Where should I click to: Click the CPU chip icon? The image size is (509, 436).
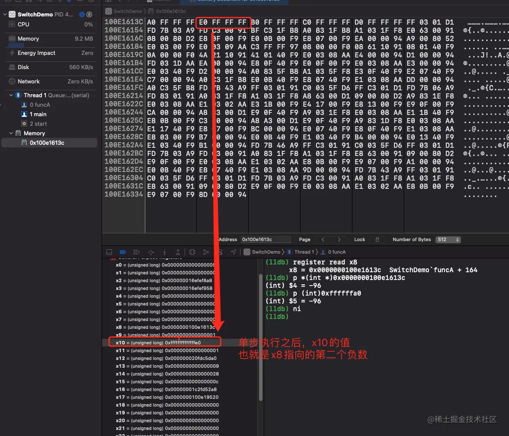pos(12,24)
